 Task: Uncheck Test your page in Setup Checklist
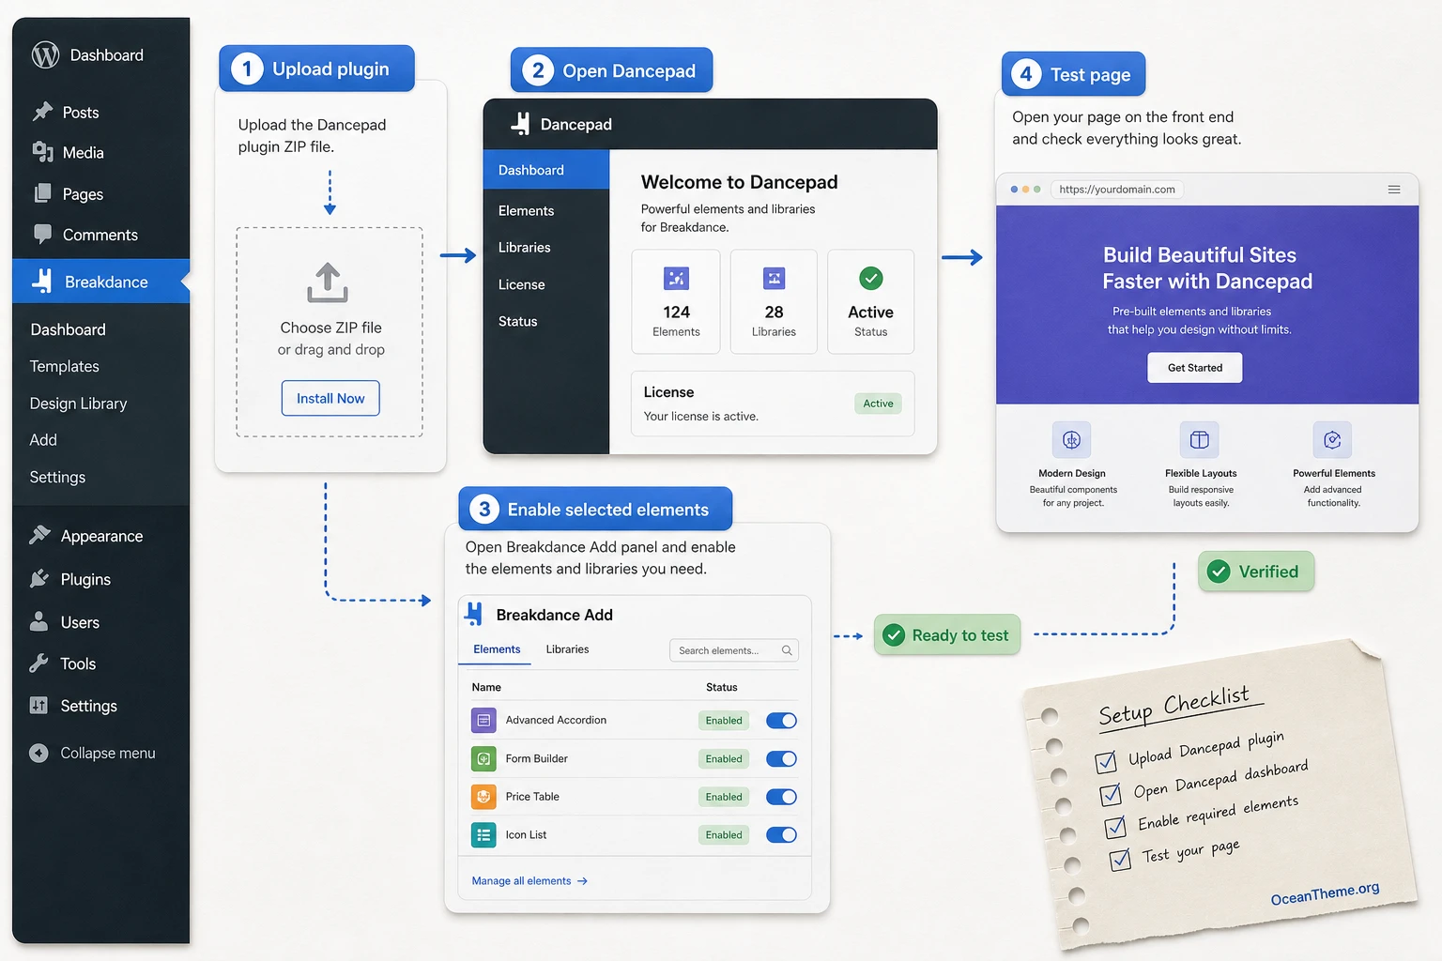(1120, 859)
